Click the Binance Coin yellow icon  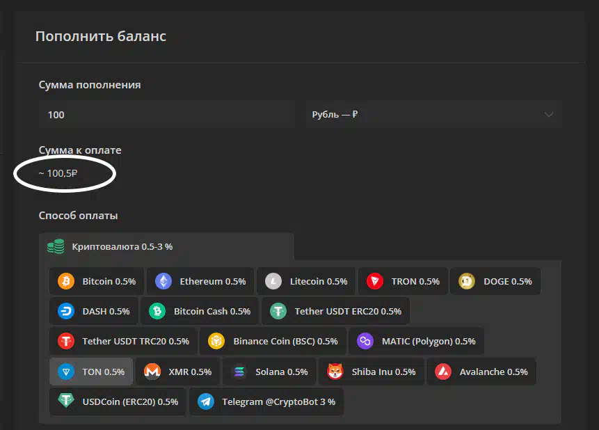pyautogui.click(x=216, y=341)
